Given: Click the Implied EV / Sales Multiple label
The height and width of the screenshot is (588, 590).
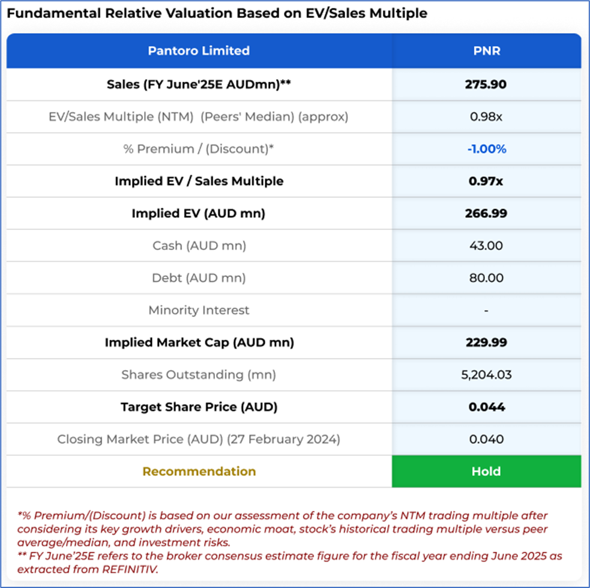Looking at the screenshot, I should (x=199, y=181).
